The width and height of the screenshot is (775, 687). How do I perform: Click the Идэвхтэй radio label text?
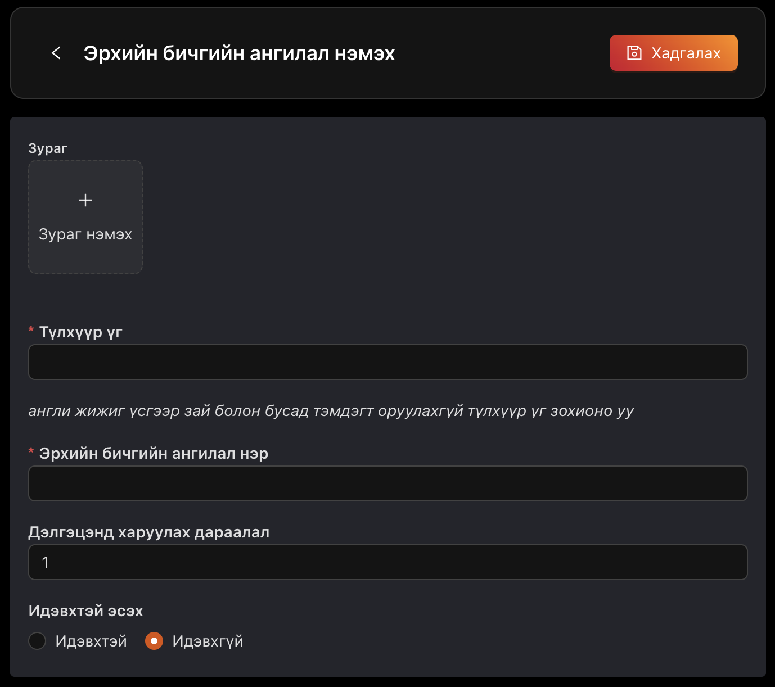coord(91,641)
